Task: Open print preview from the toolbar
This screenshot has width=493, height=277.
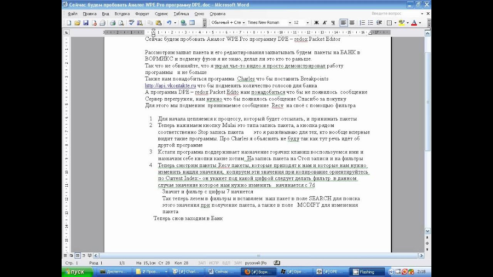Action: [x=121, y=23]
